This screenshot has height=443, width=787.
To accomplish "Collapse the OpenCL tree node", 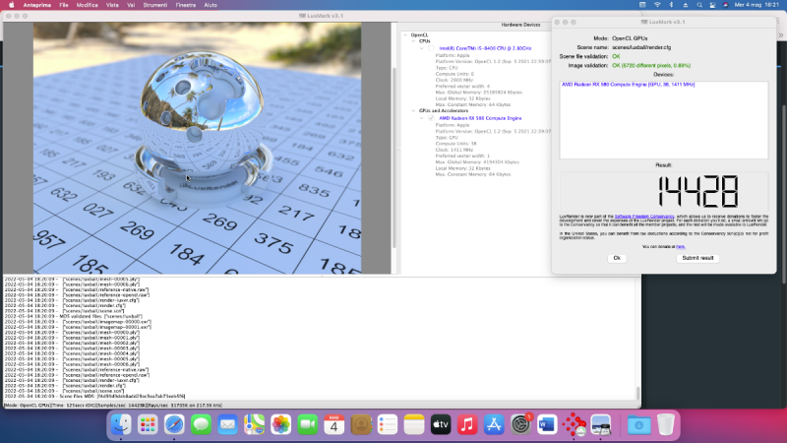I will click(x=405, y=35).
